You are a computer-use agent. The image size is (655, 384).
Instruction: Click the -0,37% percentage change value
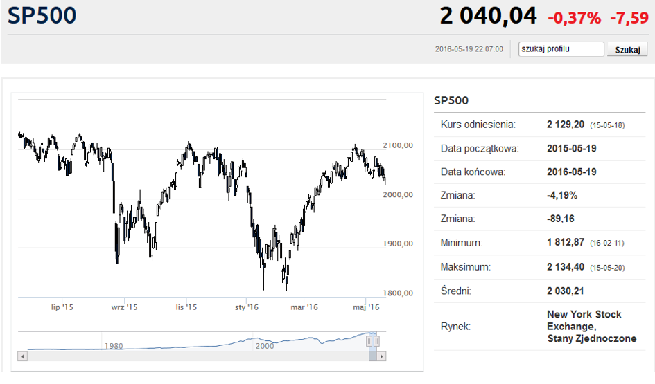click(x=574, y=18)
